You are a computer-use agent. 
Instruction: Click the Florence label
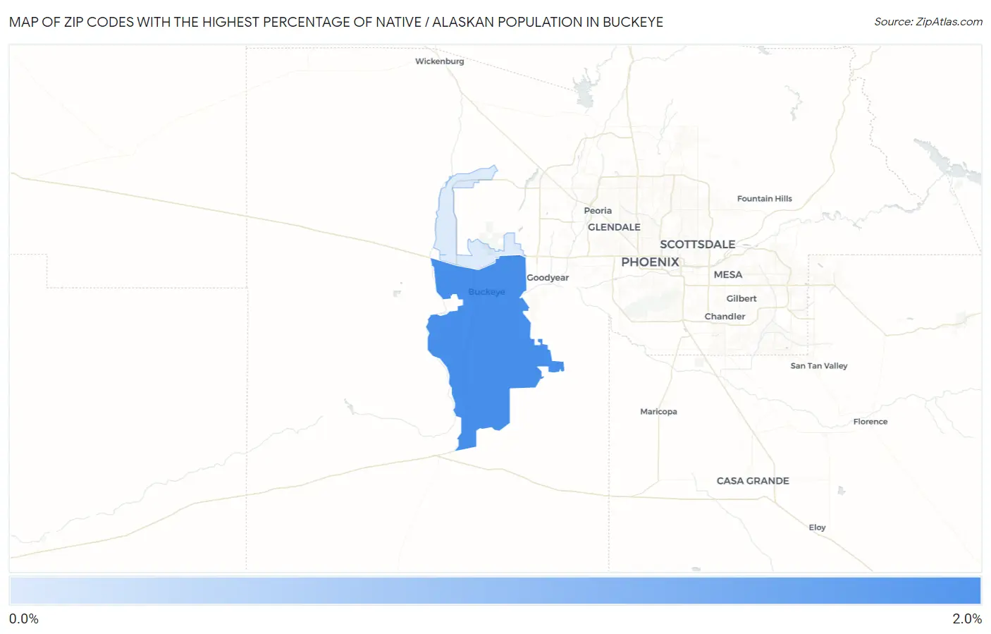pyautogui.click(x=870, y=422)
